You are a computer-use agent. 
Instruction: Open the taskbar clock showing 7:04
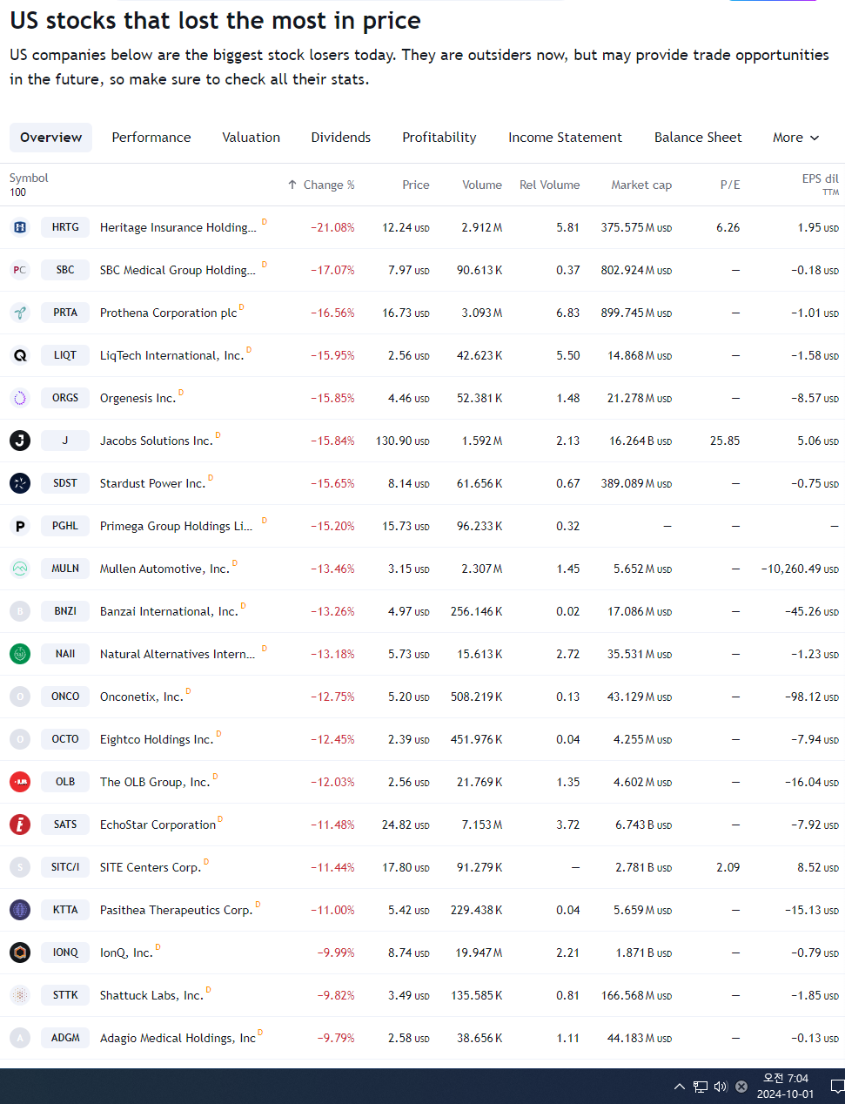(786, 1086)
